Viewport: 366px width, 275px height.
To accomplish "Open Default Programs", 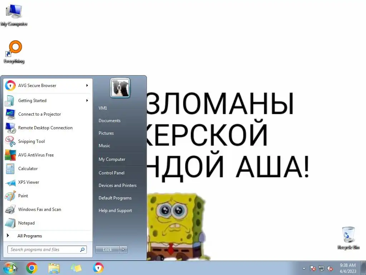I will [115, 198].
